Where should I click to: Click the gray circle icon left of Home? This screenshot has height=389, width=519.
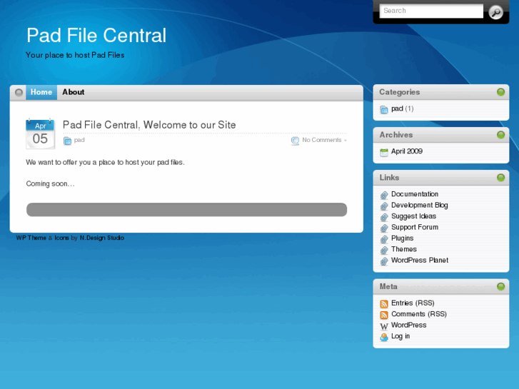coord(19,92)
